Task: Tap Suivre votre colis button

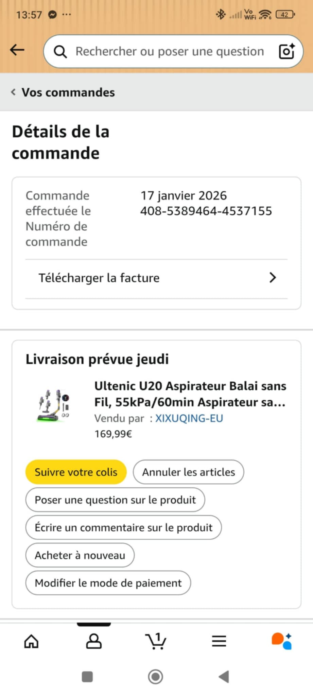Action: pyautogui.click(x=76, y=472)
